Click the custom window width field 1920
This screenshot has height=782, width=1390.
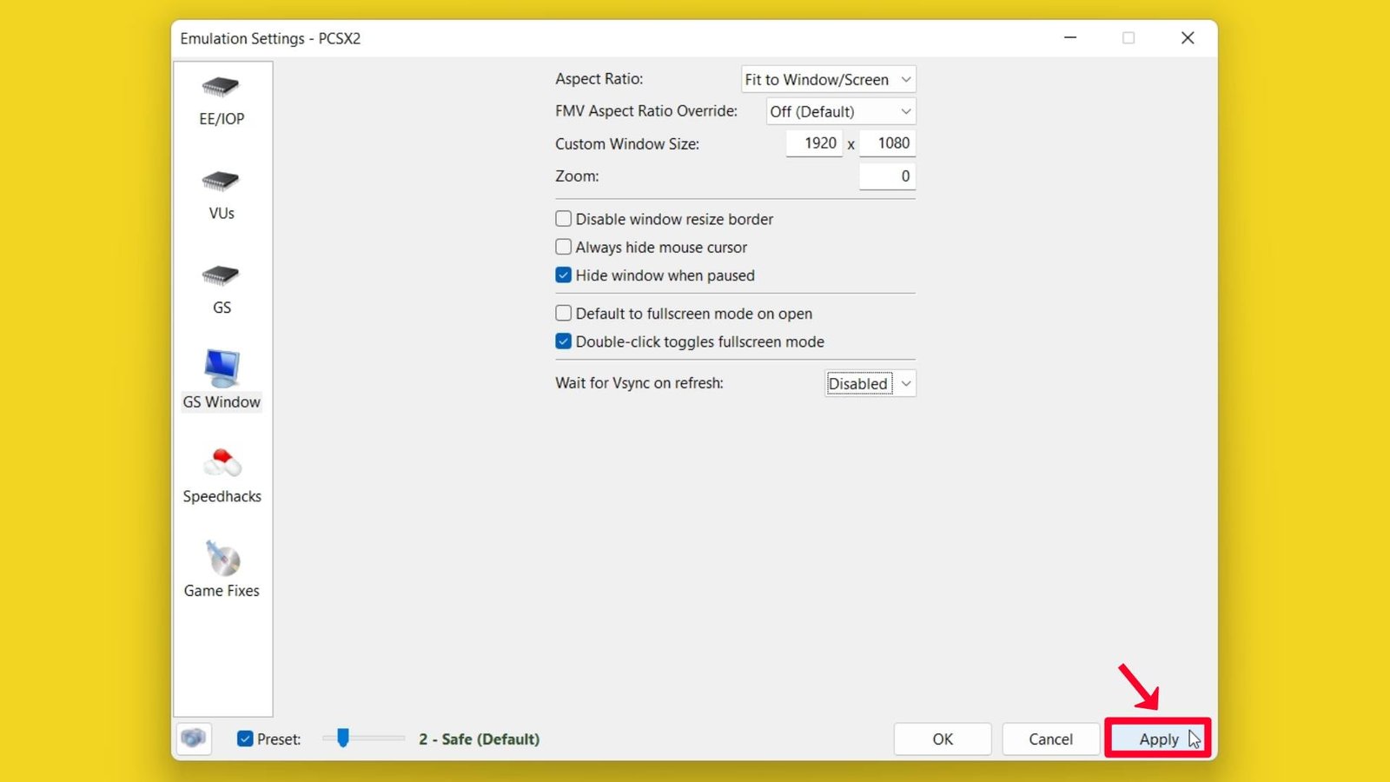click(x=814, y=143)
